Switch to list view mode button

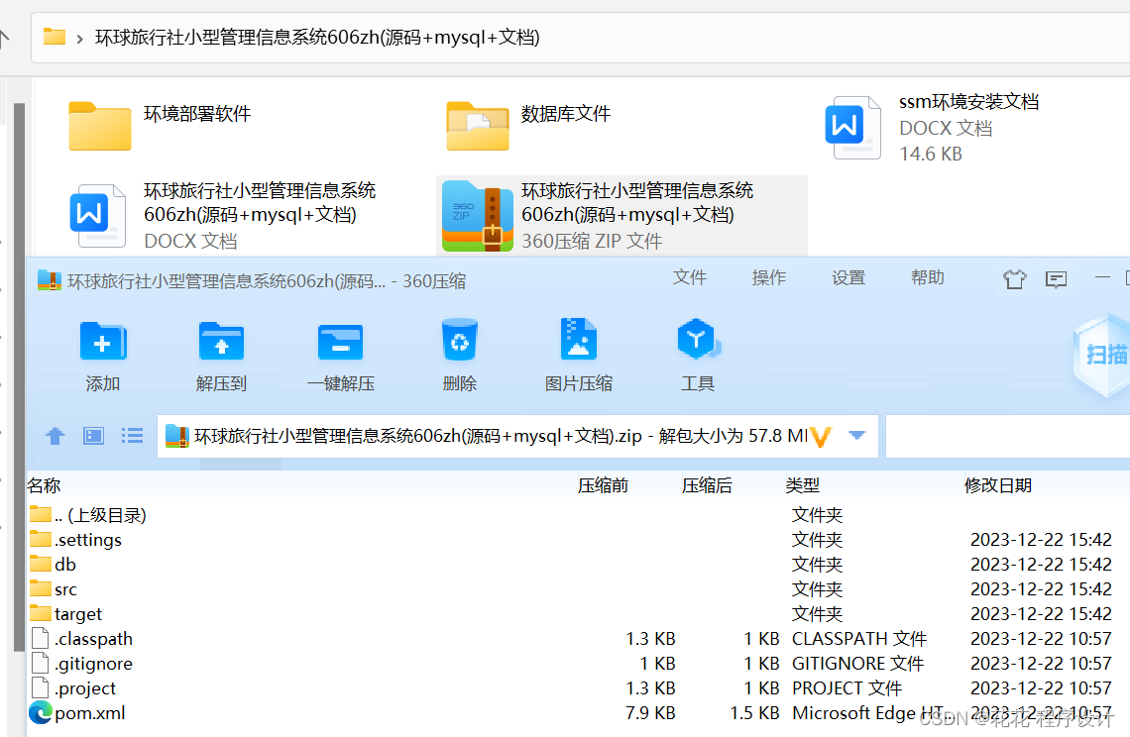132,435
